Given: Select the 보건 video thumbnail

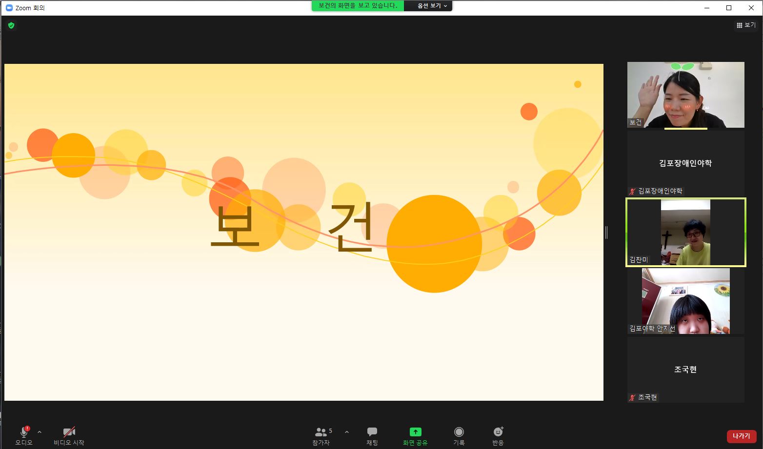Looking at the screenshot, I should [685, 95].
